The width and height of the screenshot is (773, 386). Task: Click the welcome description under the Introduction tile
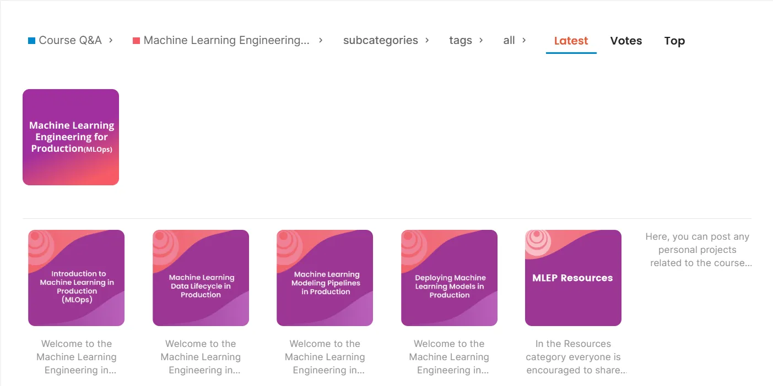(x=77, y=357)
